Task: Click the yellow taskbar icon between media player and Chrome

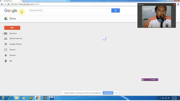Action: (31, 98)
